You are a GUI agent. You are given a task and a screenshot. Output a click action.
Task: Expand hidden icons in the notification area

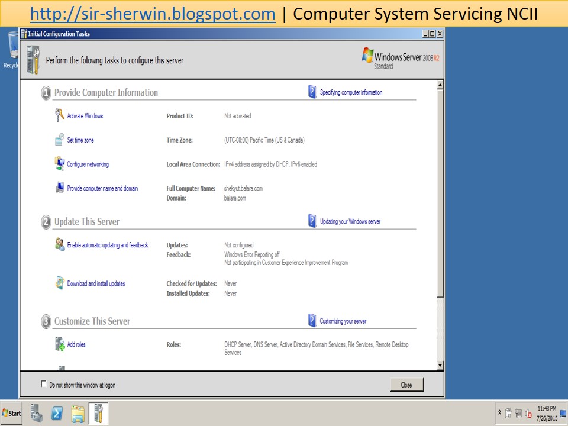pyautogui.click(x=499, y=412)
